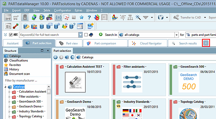This screenshot has width=216, height=119.
Task: Open the Extras menu
Action: click(78, 10)
